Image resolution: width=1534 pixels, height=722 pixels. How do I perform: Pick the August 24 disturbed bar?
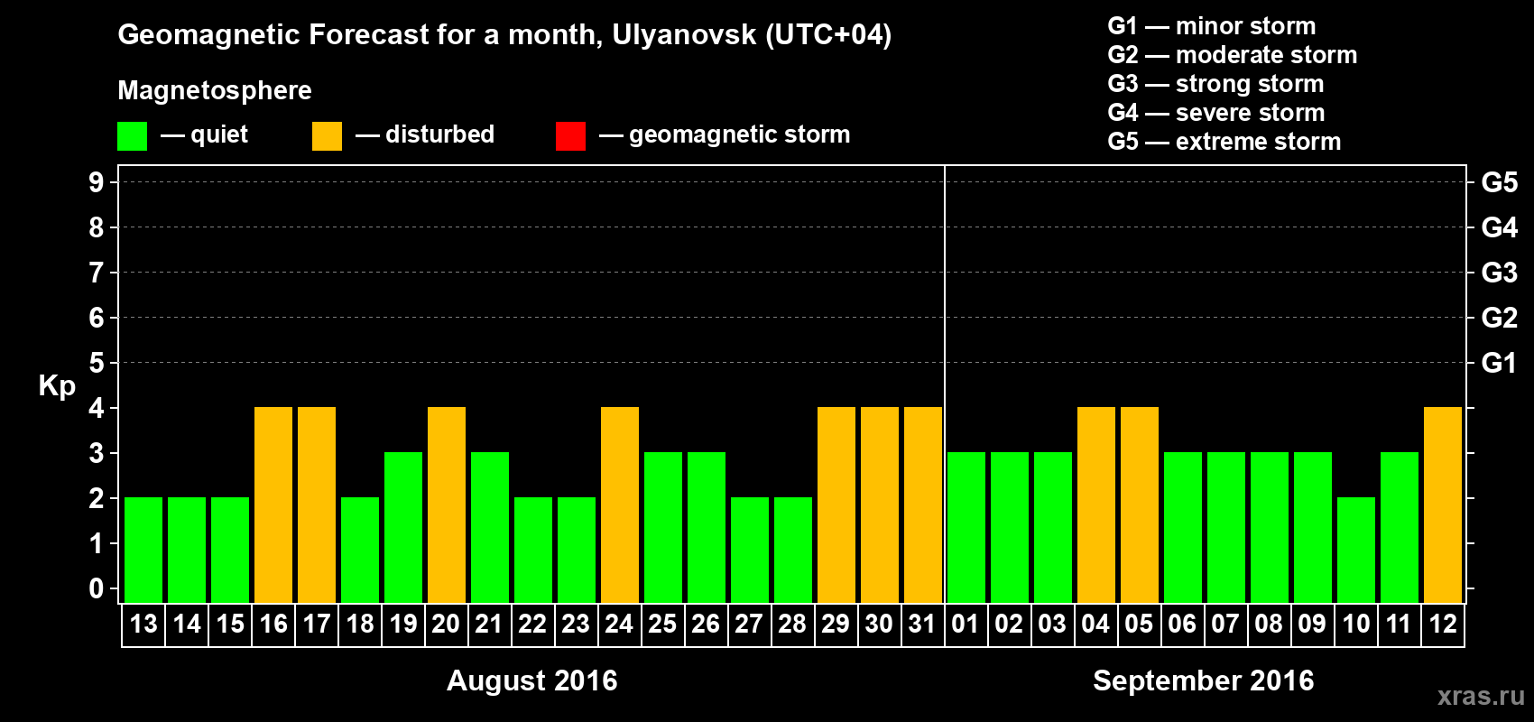click(x=620, y=504)
